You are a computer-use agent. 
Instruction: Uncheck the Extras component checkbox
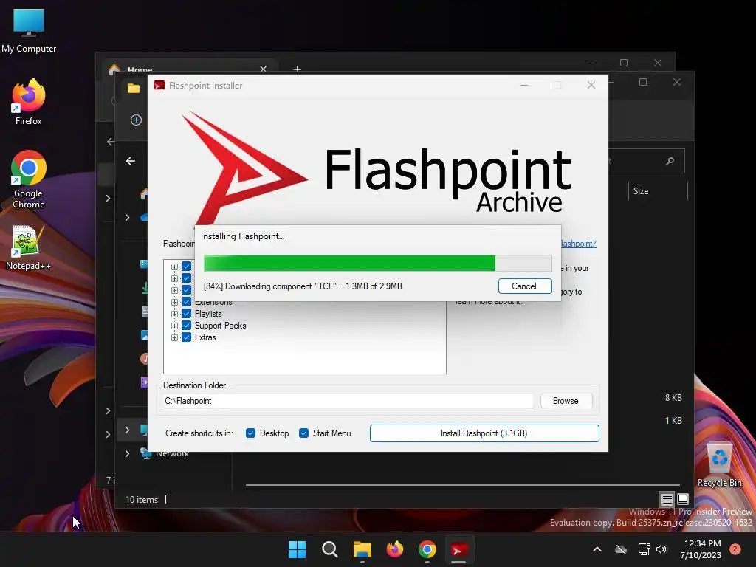pos(187,337)
